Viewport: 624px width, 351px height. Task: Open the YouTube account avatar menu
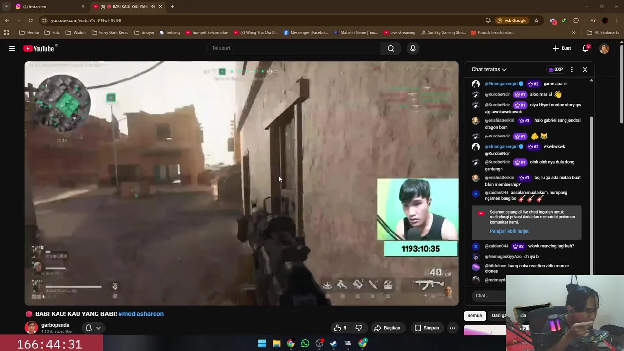coord(604,48)
